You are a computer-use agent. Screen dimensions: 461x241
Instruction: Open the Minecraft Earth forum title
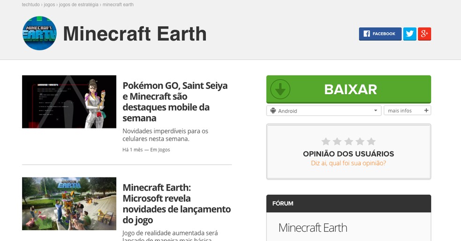click(313, 228)
